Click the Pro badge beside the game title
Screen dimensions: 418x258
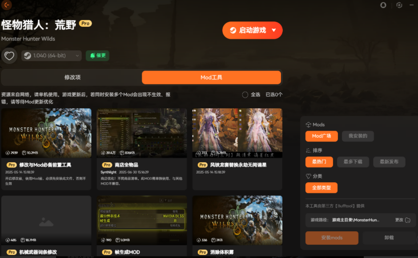(x=85, y=24)
